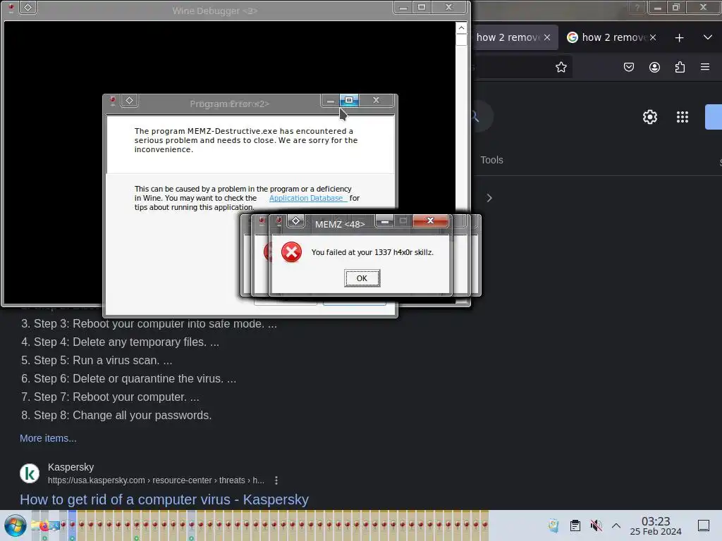This screenshot has height=541, width=722.
Task: Click the red error icon in MEMZ dialog
Action: (291, 252)
